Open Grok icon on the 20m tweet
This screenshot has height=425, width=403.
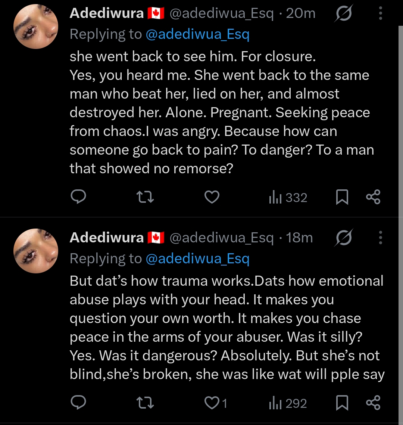coord(343,14)
